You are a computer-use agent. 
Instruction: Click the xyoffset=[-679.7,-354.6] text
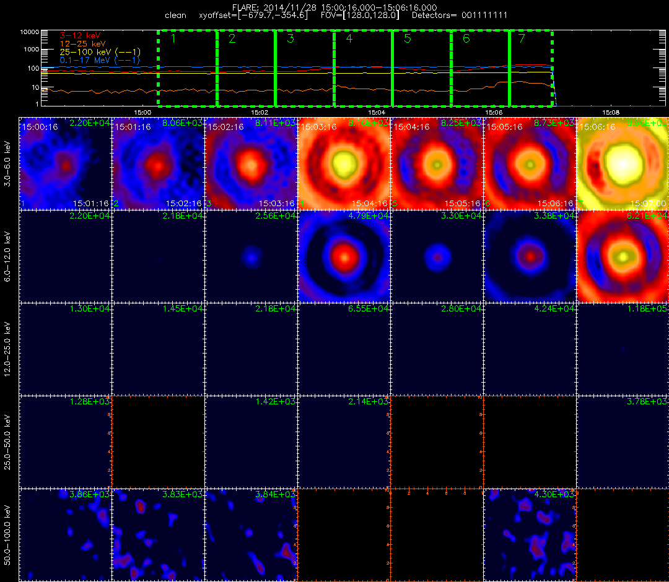[x=253, y=15]
